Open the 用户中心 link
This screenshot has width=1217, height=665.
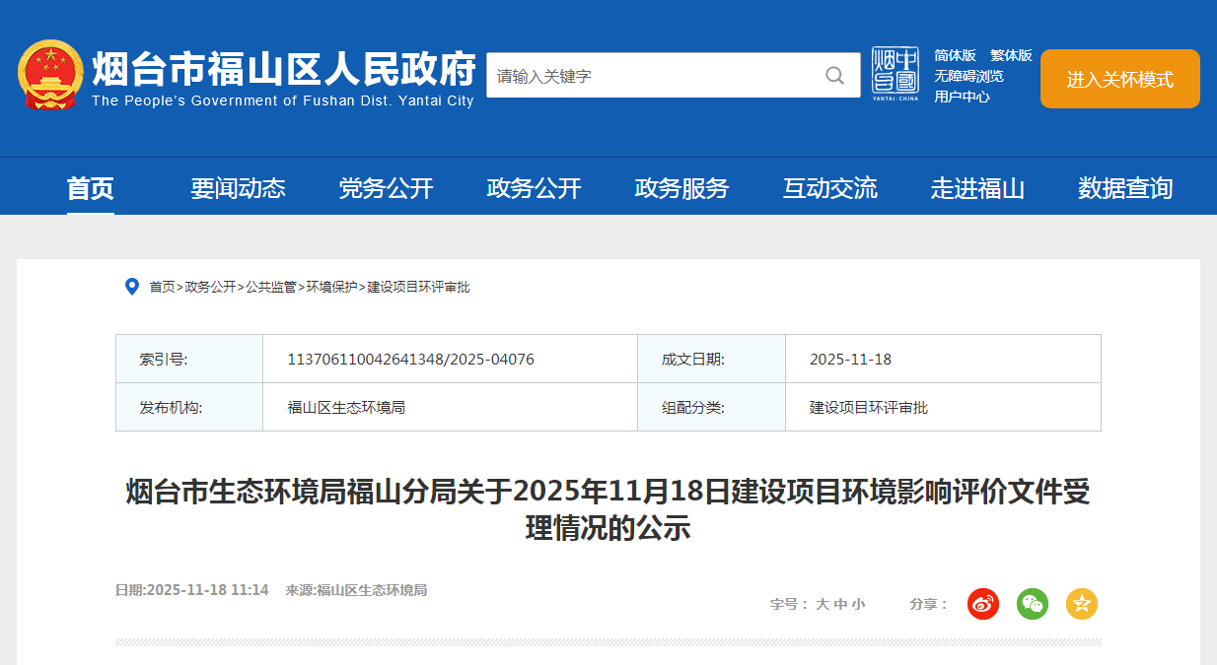pos(962,97)
